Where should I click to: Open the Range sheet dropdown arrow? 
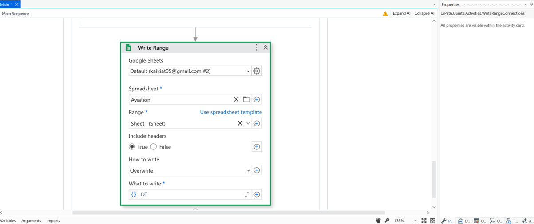click(248, 123)
